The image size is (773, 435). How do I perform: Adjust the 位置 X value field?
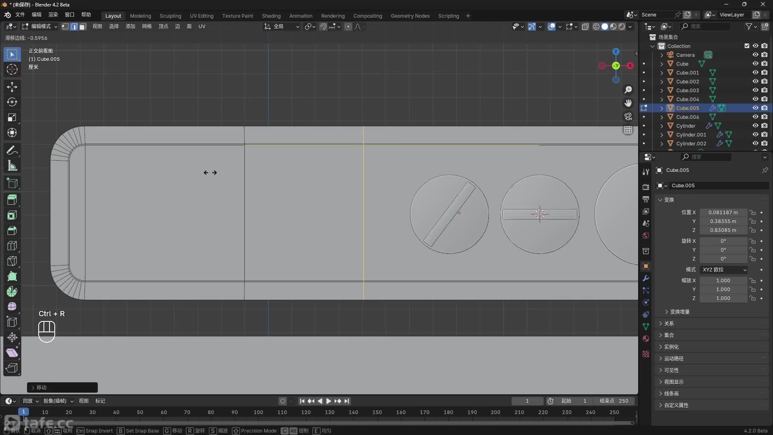coord(723,212)
